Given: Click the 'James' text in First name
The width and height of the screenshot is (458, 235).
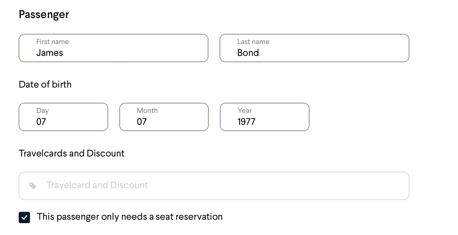Looking at the screenshot, I should (x=50, y=53).
